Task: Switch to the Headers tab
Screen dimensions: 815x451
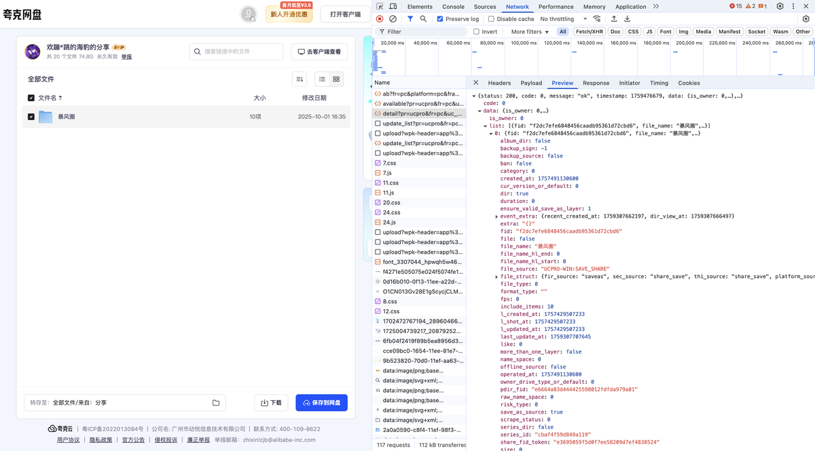Action: 499,83
